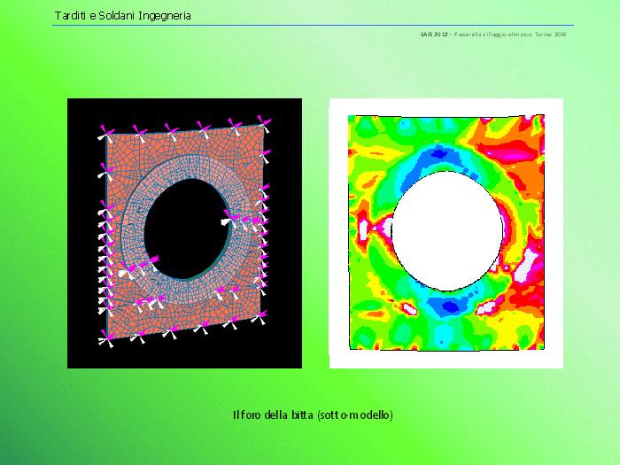Click the caption "Il foro della bitta (sotto-modello)"
The height and width of the screenshot is (465, 620).
(312, 415)
